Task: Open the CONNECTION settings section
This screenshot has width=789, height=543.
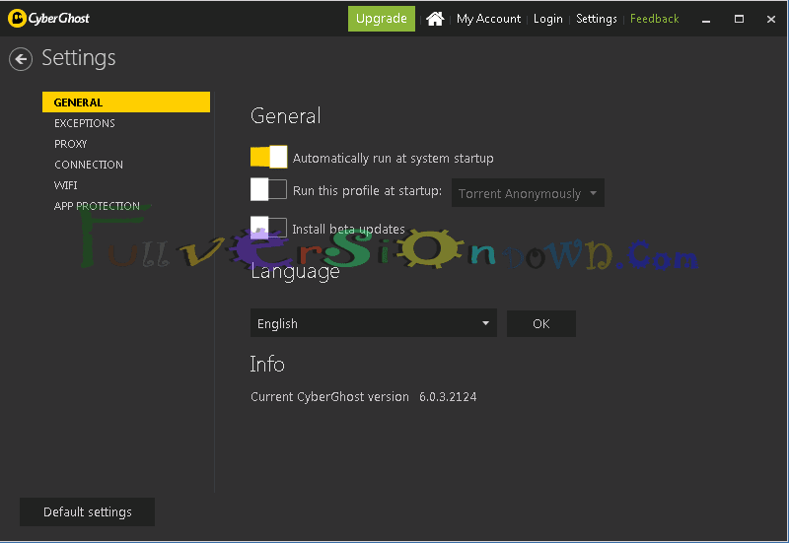Action: point(89,165)
